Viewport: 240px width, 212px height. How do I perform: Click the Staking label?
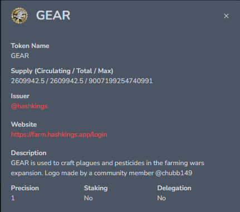point(96,188)
